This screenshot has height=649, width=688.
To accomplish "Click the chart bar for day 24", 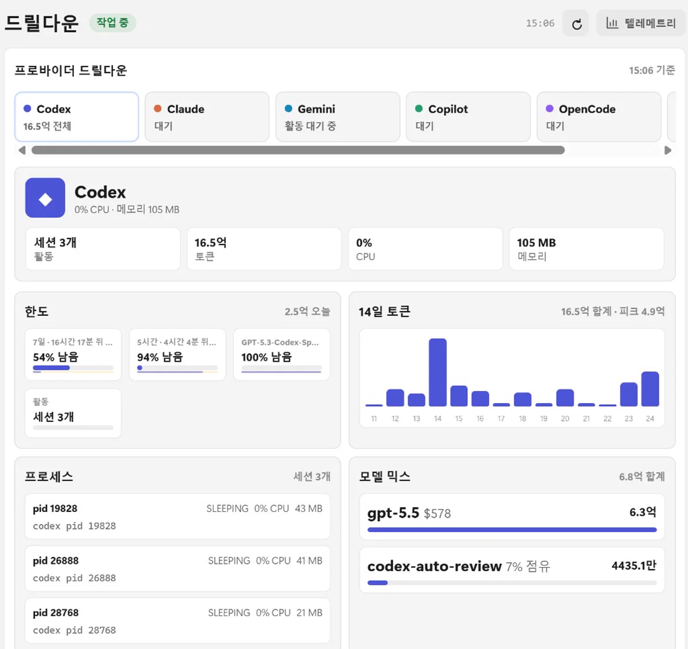I will pos(650,389).
